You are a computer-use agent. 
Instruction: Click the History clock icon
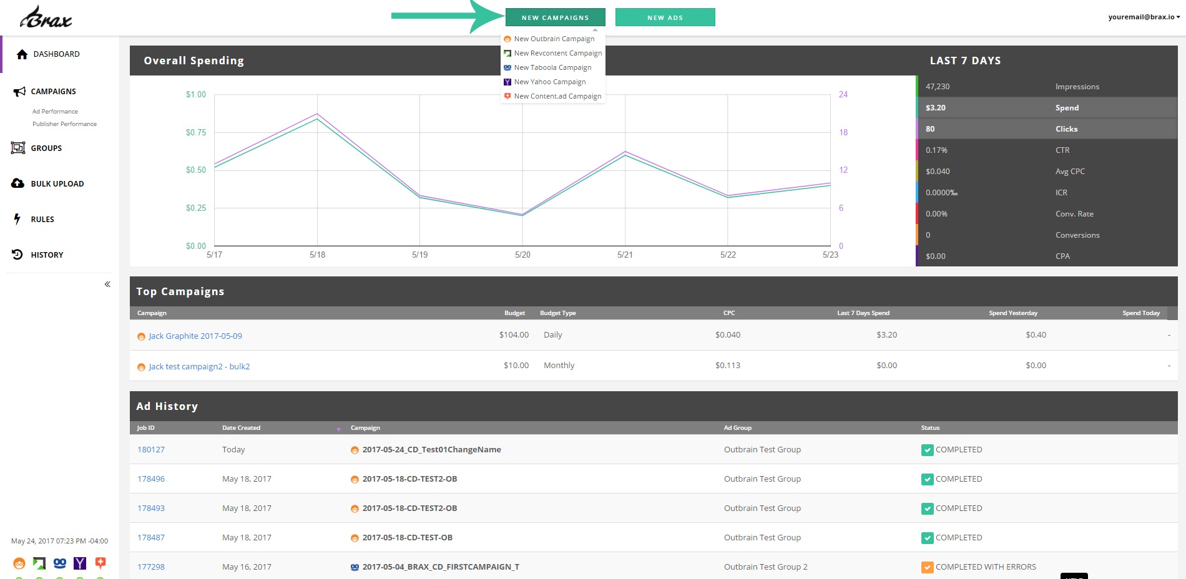point(17,255)
